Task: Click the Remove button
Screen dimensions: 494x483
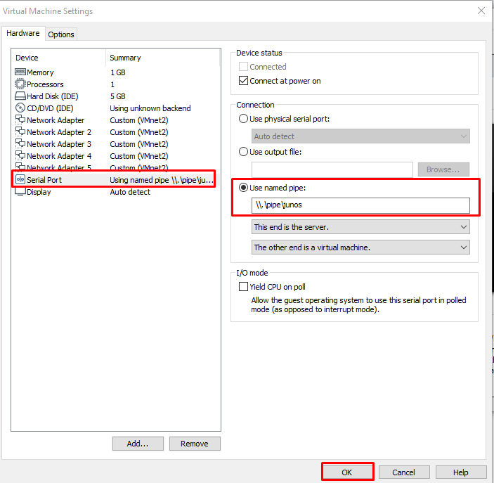Action: 195,444
